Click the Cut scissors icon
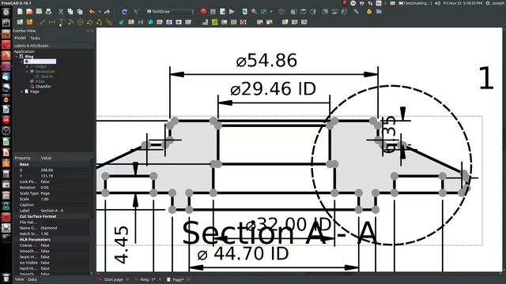Image resolution: width=506 pixels, height=284 pixels. (x=61, y=12)
